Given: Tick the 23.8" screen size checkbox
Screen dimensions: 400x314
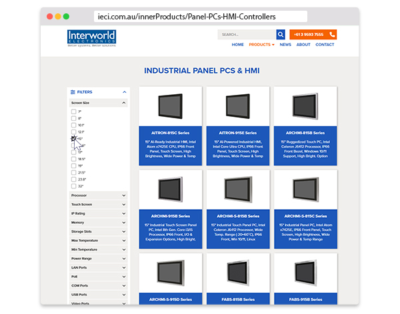Looking at the screenshot, I should click(x=74, y=179).
